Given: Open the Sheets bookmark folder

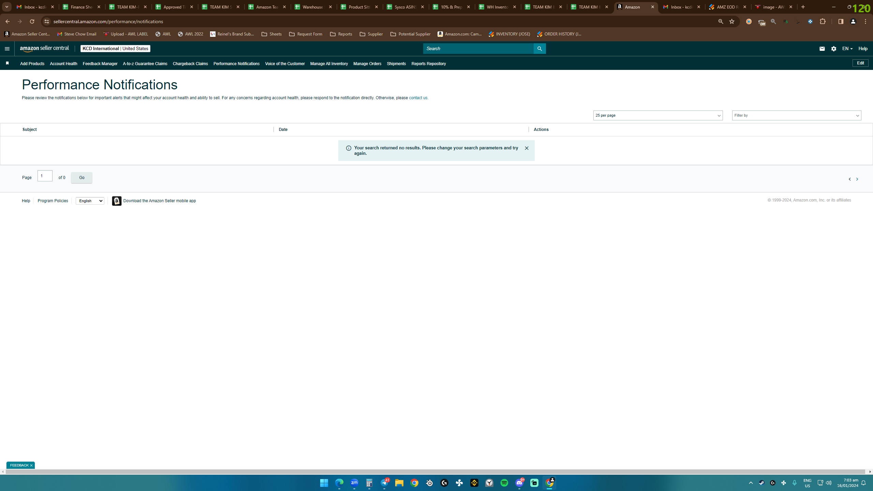Looking at the screenshot, I should tap(271, 34).
